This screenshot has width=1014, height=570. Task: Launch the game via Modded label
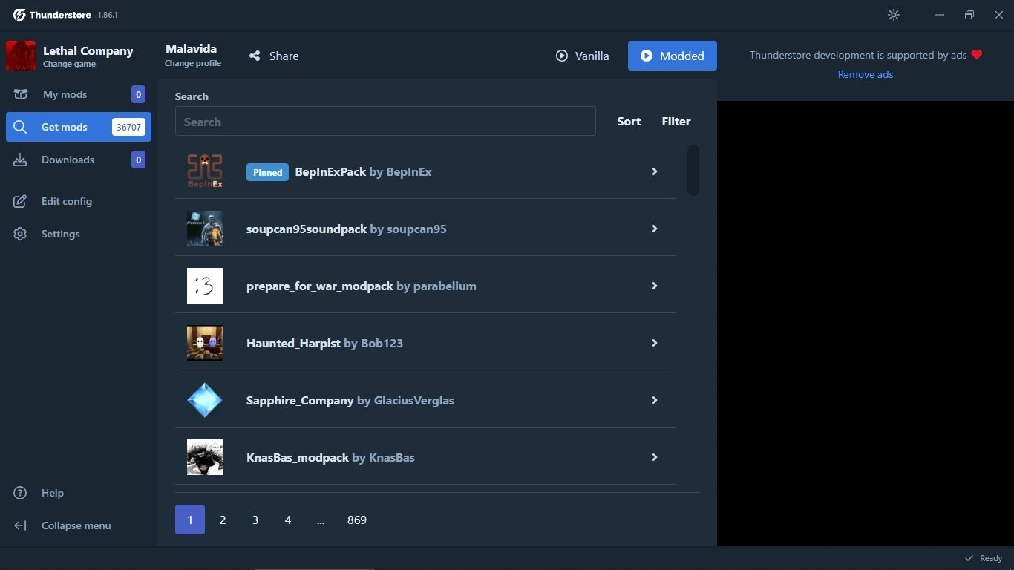click(x=682, y=56)
